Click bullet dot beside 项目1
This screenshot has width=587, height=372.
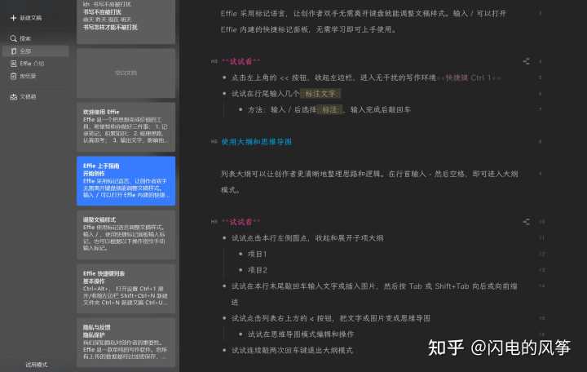241,254
